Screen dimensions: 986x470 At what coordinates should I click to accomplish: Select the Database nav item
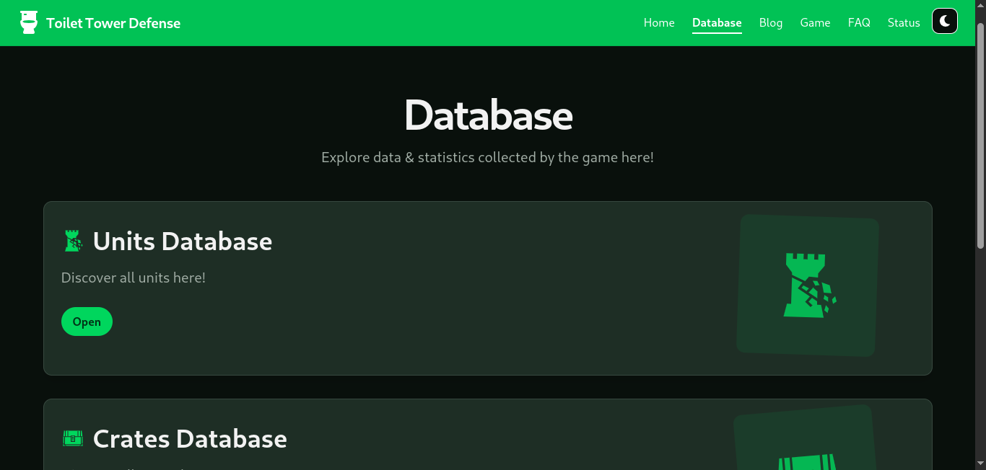(x=717, y=22)
